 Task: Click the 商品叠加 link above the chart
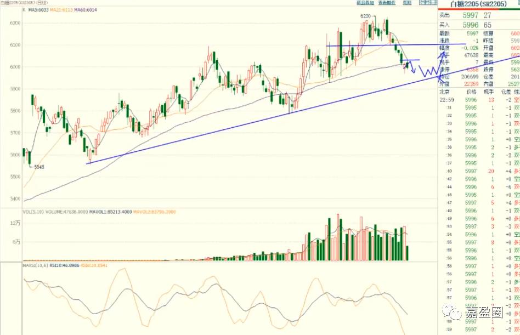point(365,3)
